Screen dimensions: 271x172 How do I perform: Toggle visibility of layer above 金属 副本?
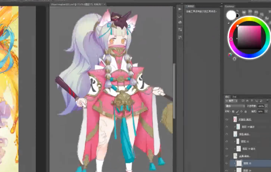pos(227,148)
